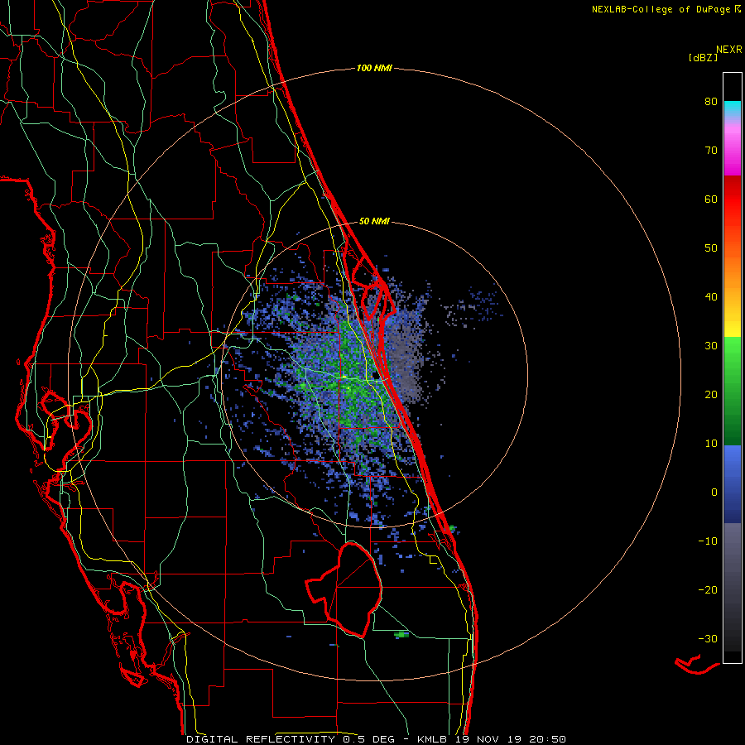Click the blue band of color scale
This screenshot has width=745, height=745.
pyautogui.click(x=733, y=484)
